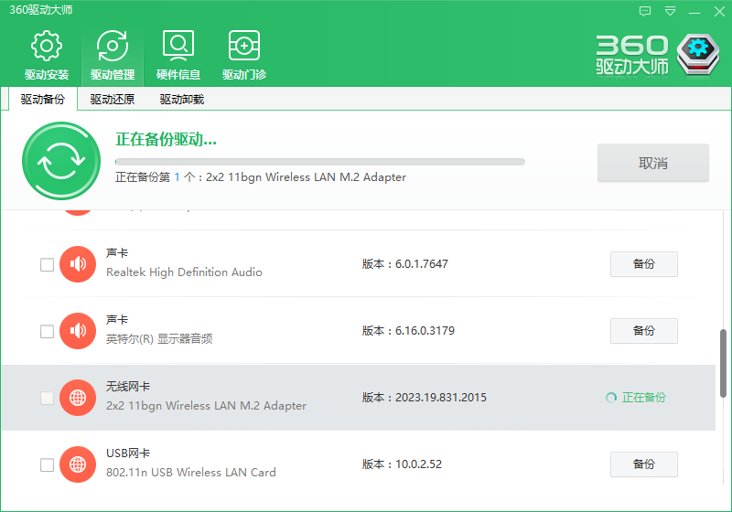Click 备份 for Realtek High Definition Audio
This screenshot has height=512, width=732.
tap(643, 264)
